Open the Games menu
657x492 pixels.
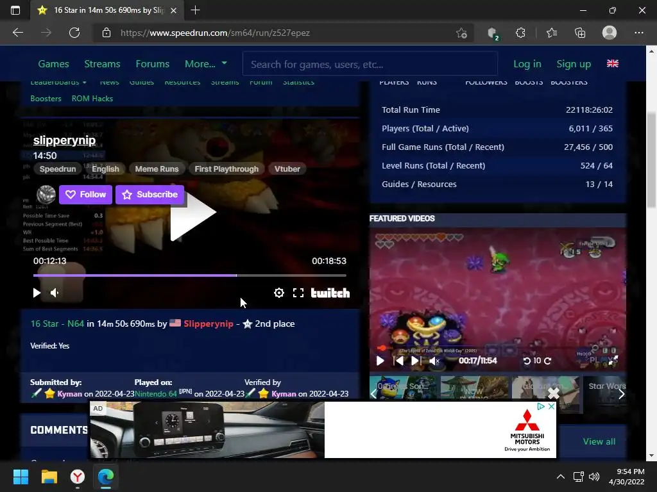(54, 64)
